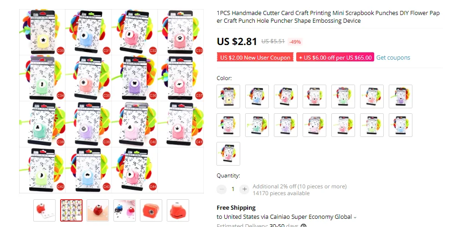
Task: View the fifth thumbnail with snowflake punch
Action: point(151,210)
